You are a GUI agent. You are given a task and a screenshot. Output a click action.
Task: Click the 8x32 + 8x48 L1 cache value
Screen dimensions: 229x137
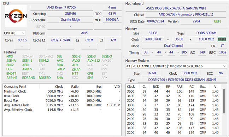(60, 40)
